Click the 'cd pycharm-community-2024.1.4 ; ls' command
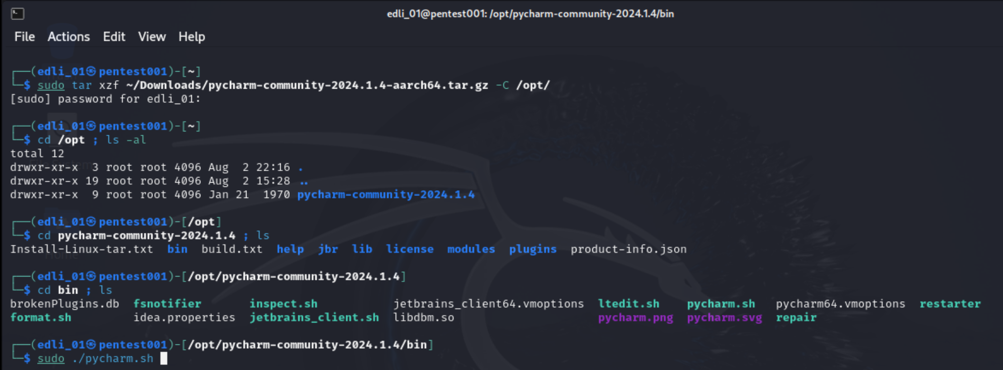Viewport: 1003px width, 370px height. pyautogui.click(x=153, y=236)
